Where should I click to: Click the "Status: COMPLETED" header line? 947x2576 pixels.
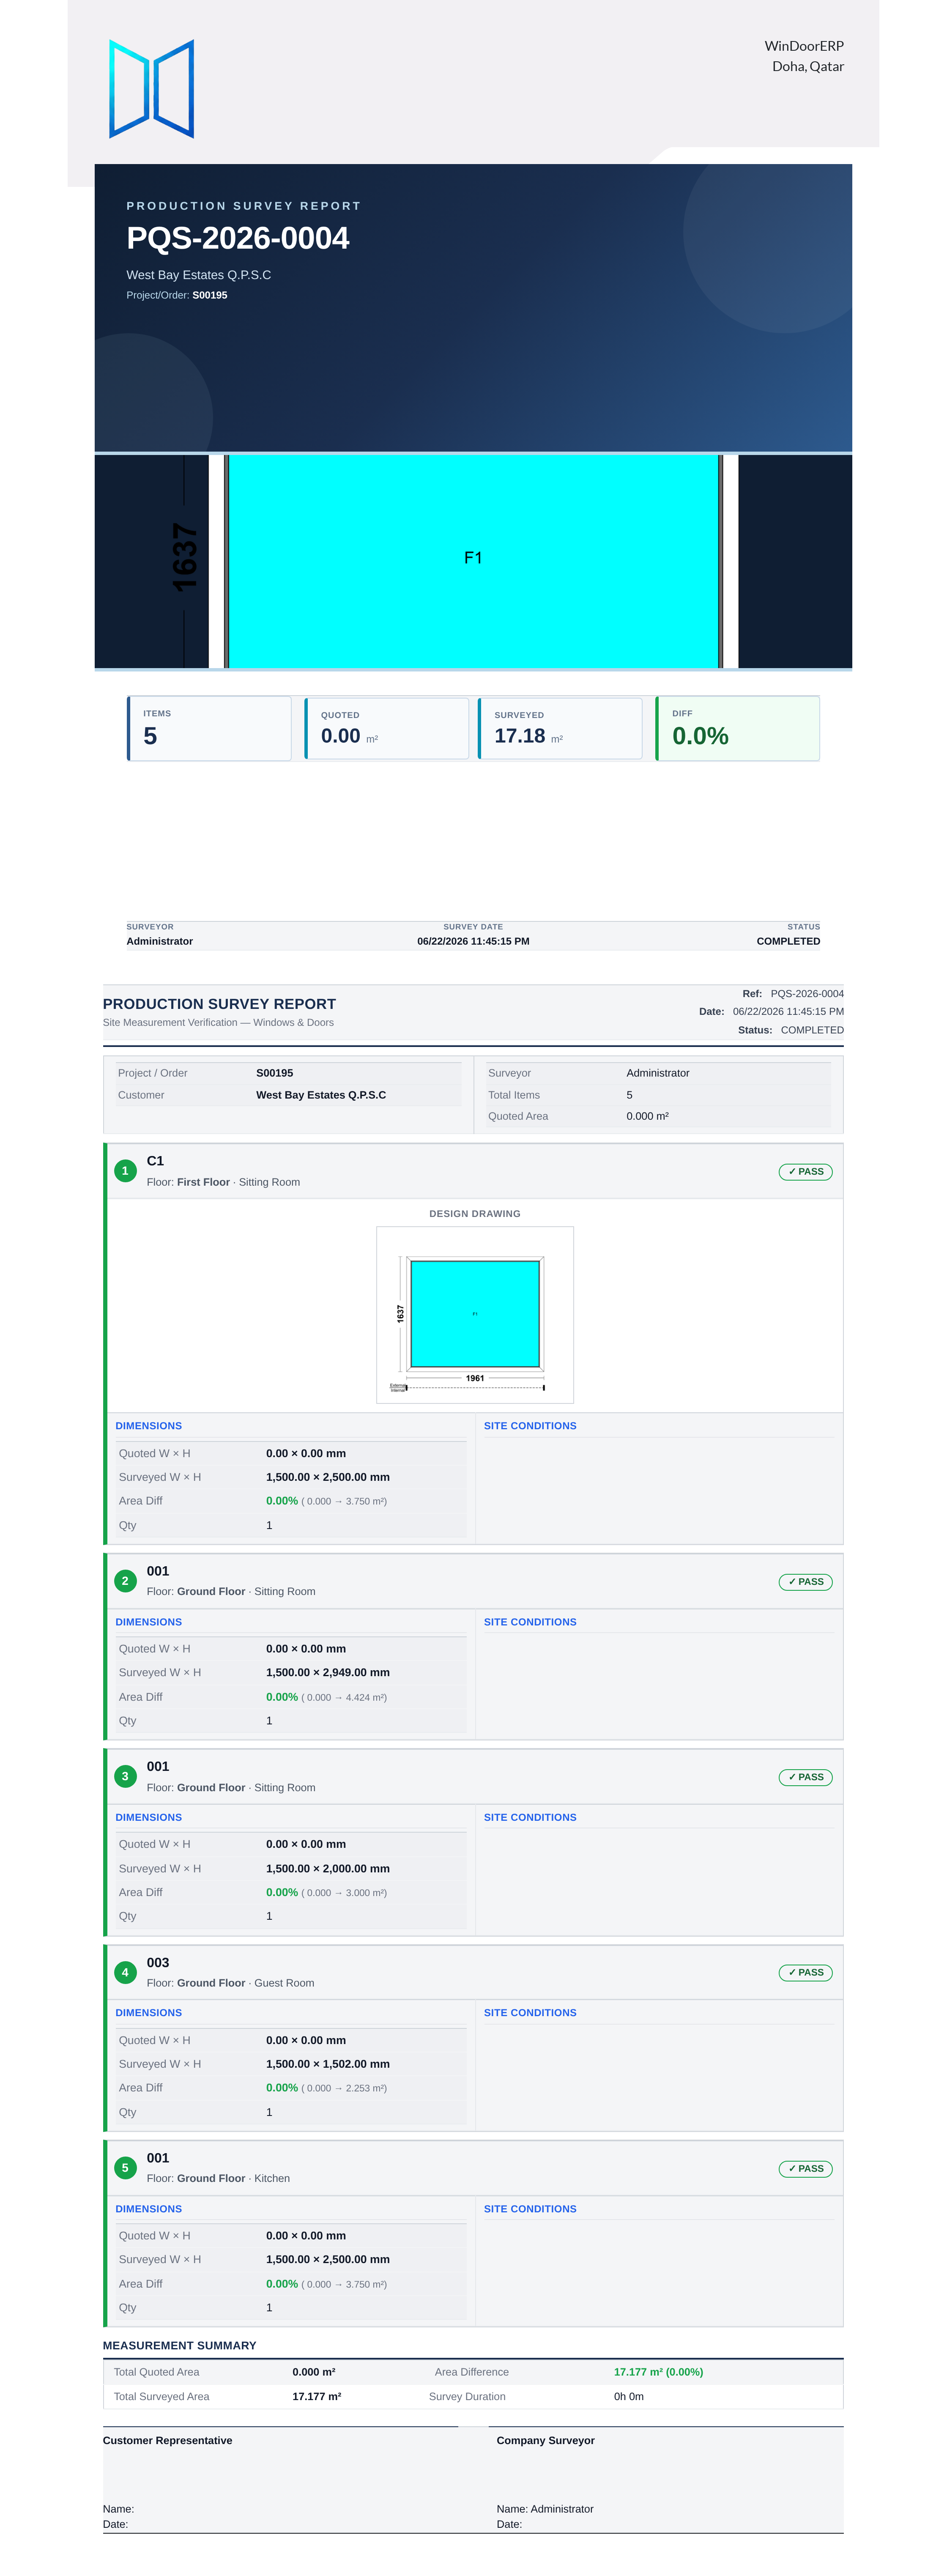point(791,1030)
